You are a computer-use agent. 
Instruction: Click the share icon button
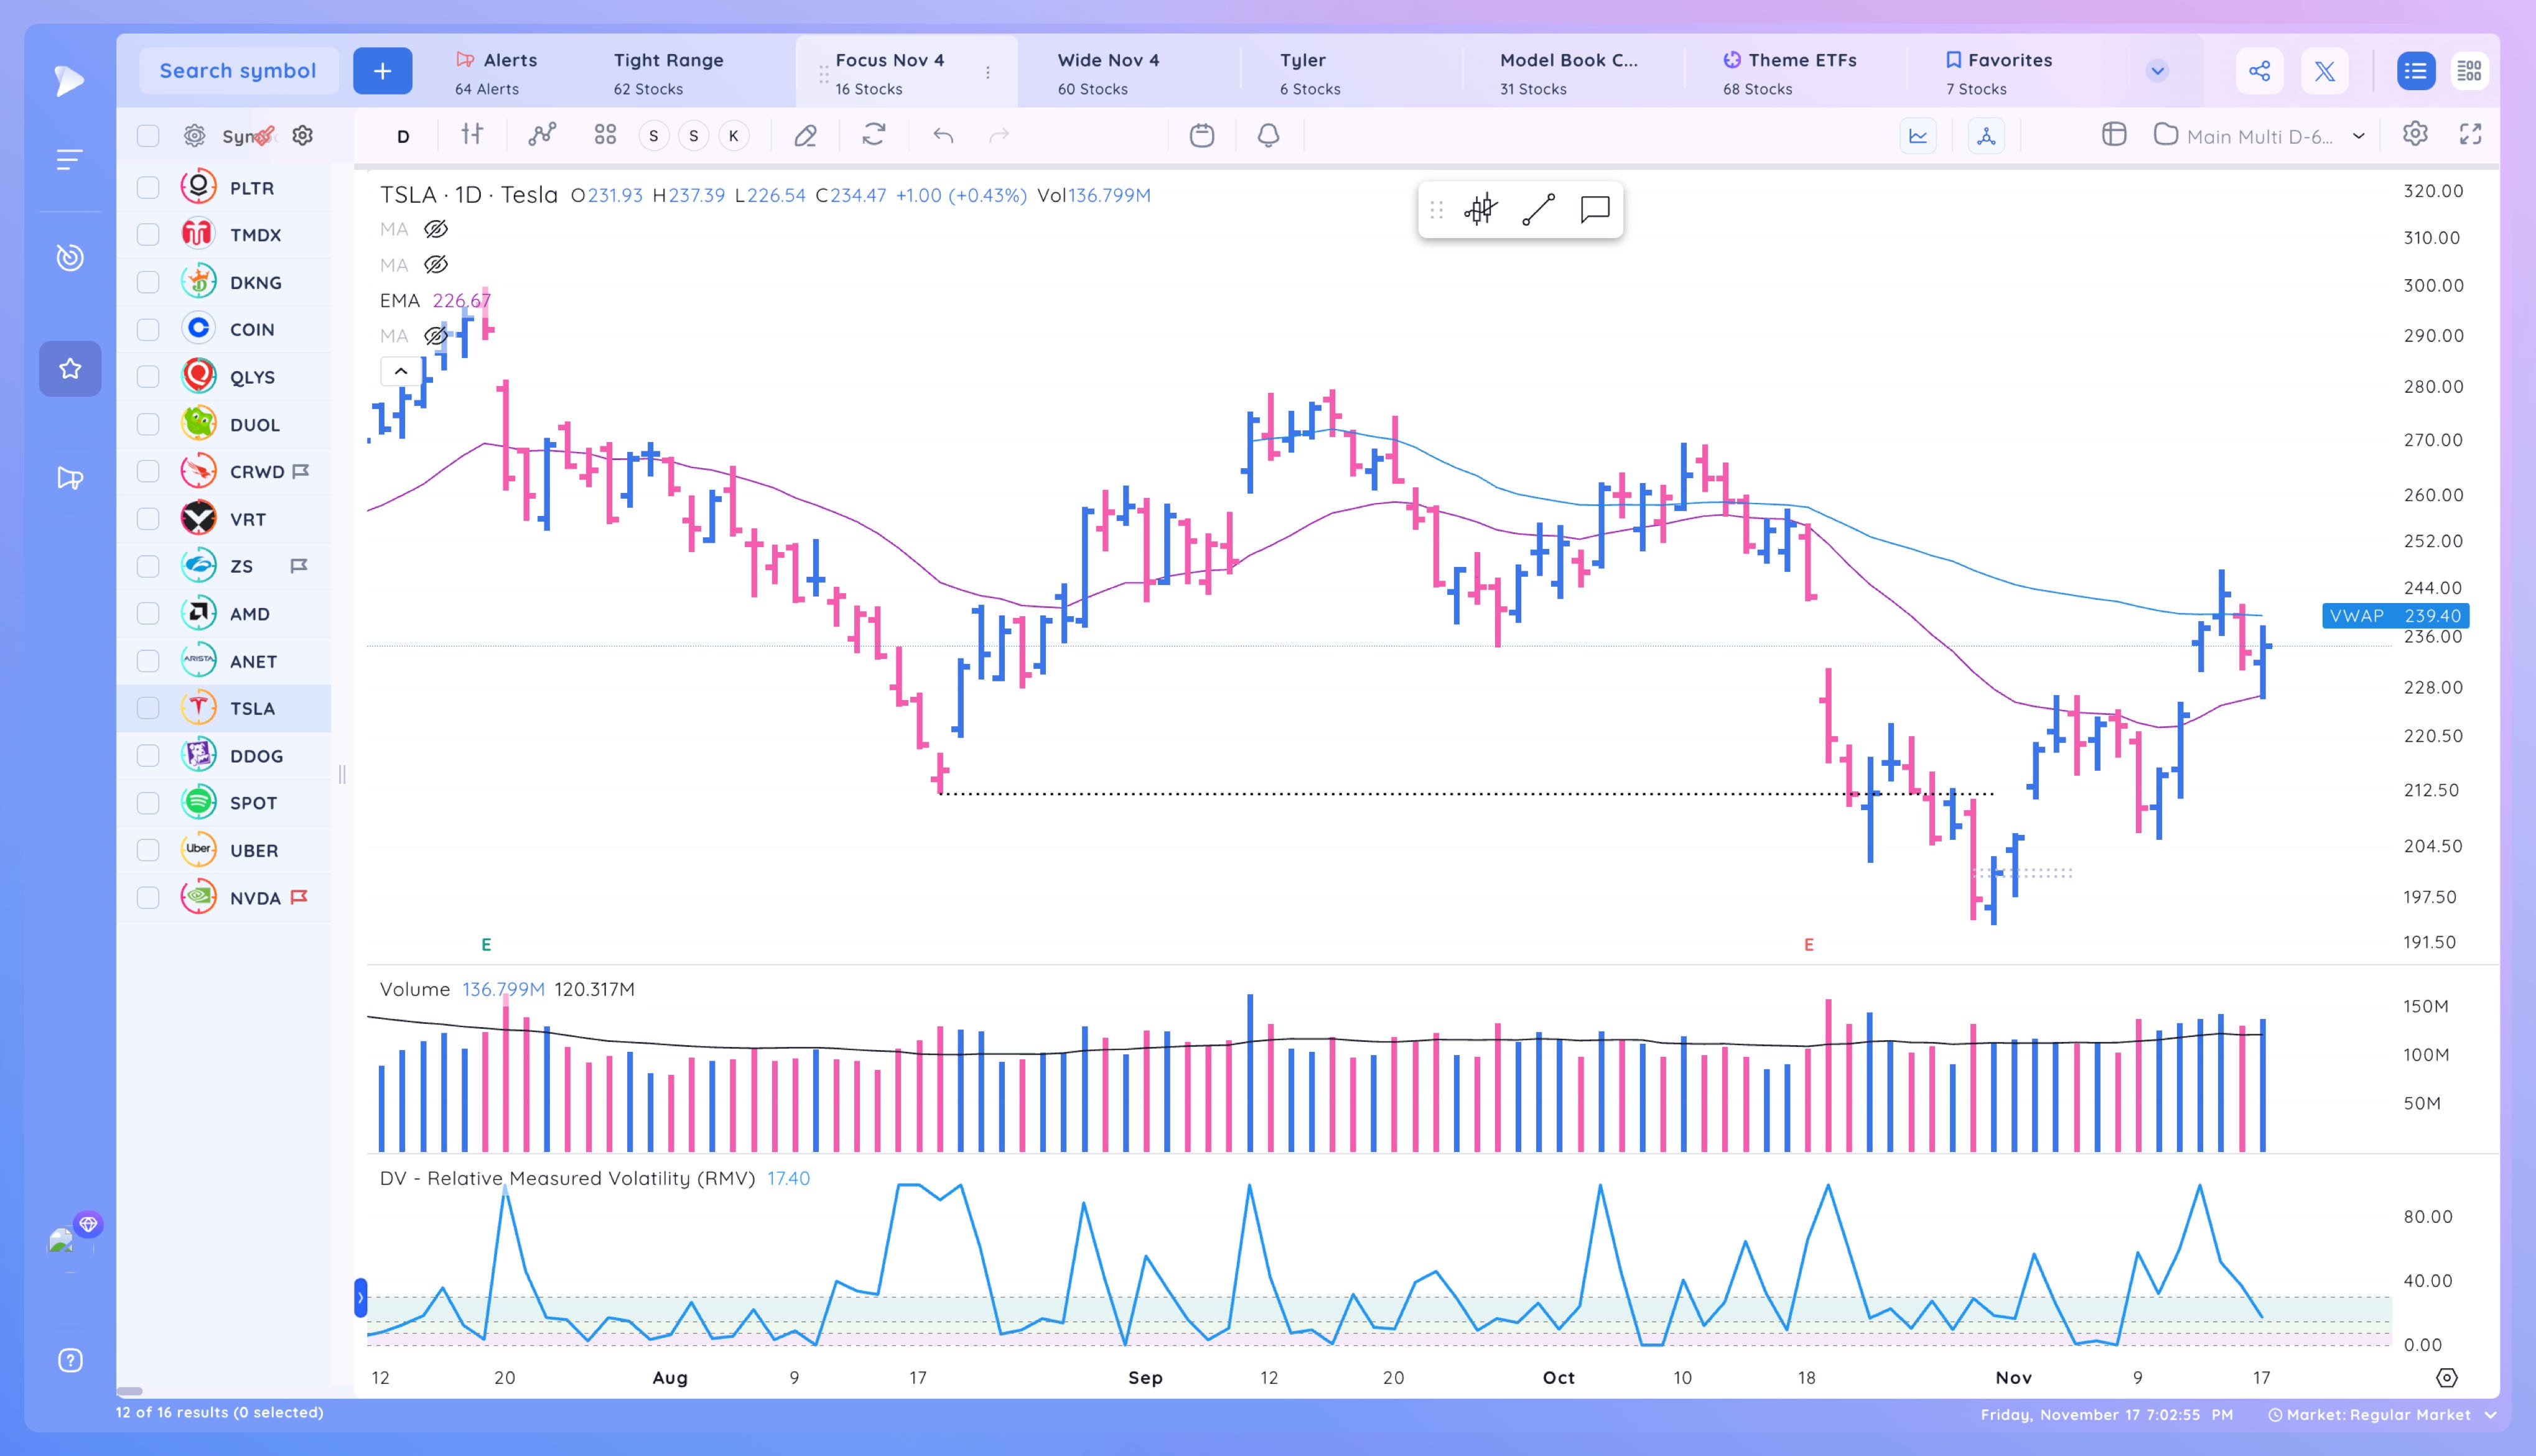click(x=2260, y=71)
